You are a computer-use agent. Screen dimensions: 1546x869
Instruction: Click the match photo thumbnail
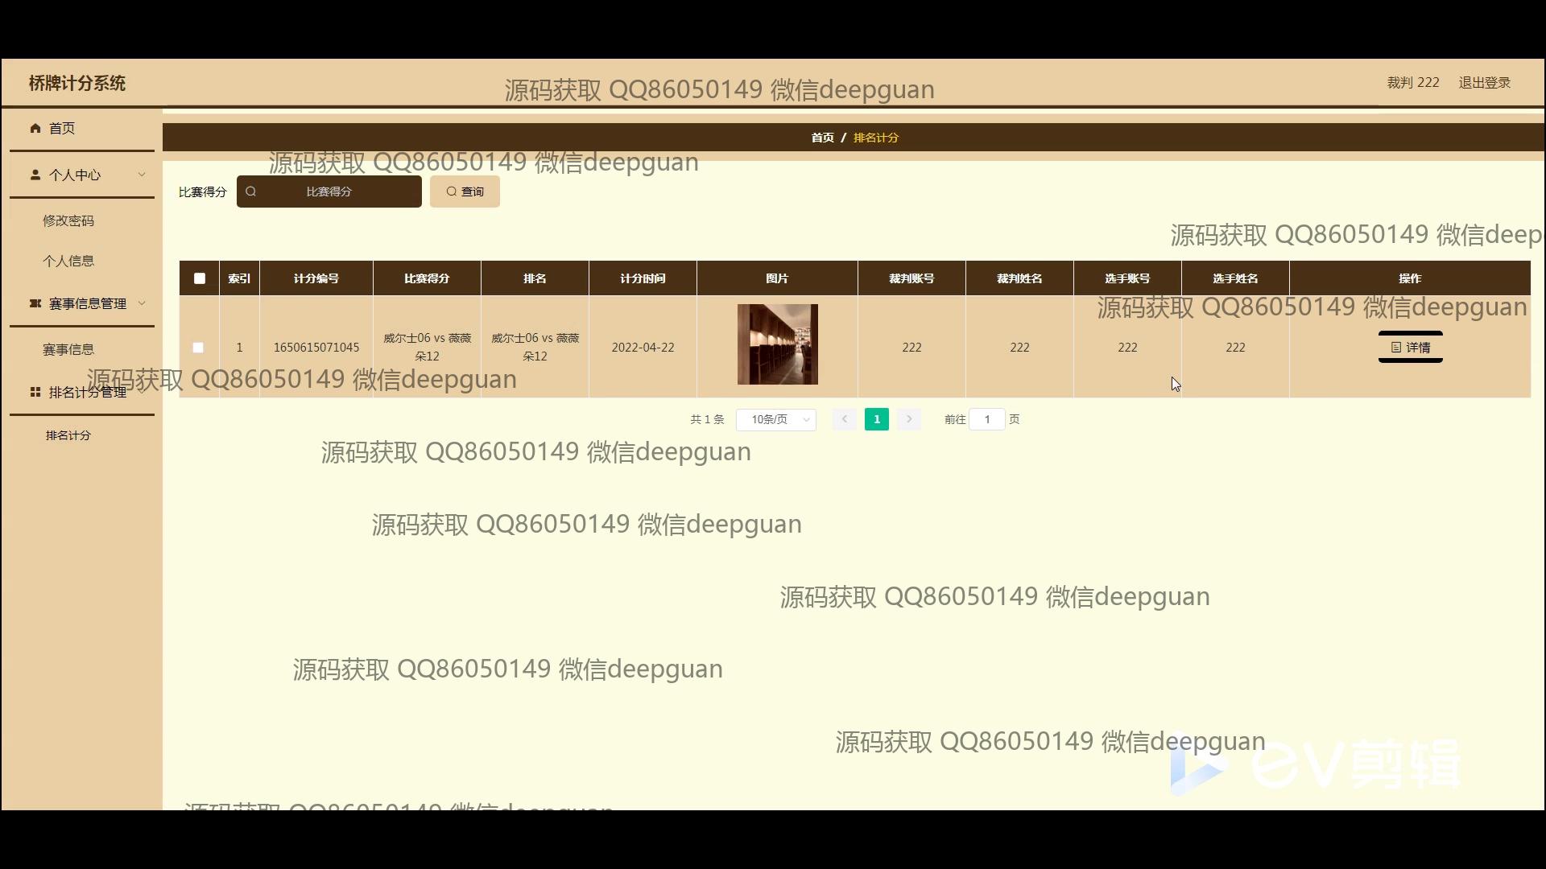point(777,344)
